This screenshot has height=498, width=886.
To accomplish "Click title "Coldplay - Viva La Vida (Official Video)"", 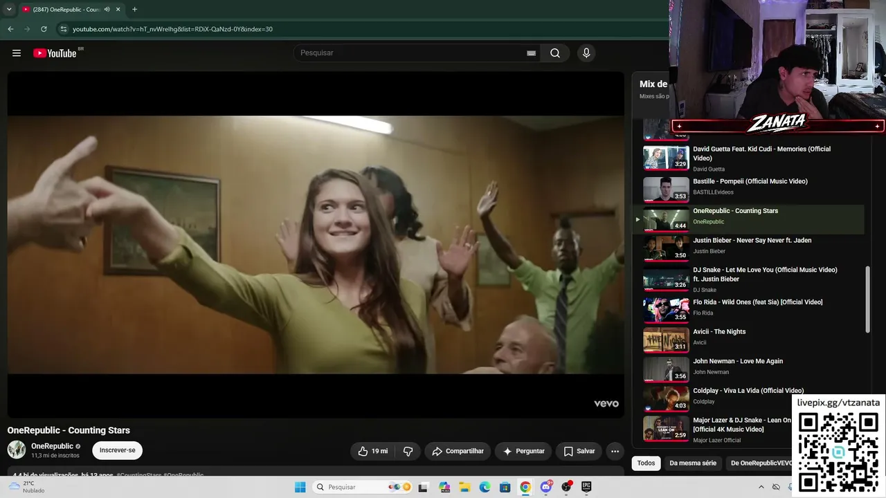I will (748, 391).
